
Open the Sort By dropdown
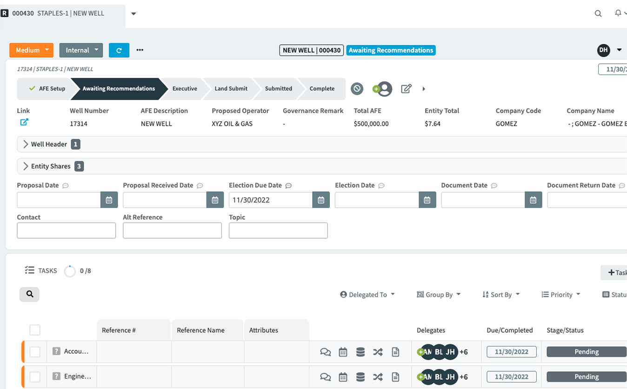pos(501,295)
